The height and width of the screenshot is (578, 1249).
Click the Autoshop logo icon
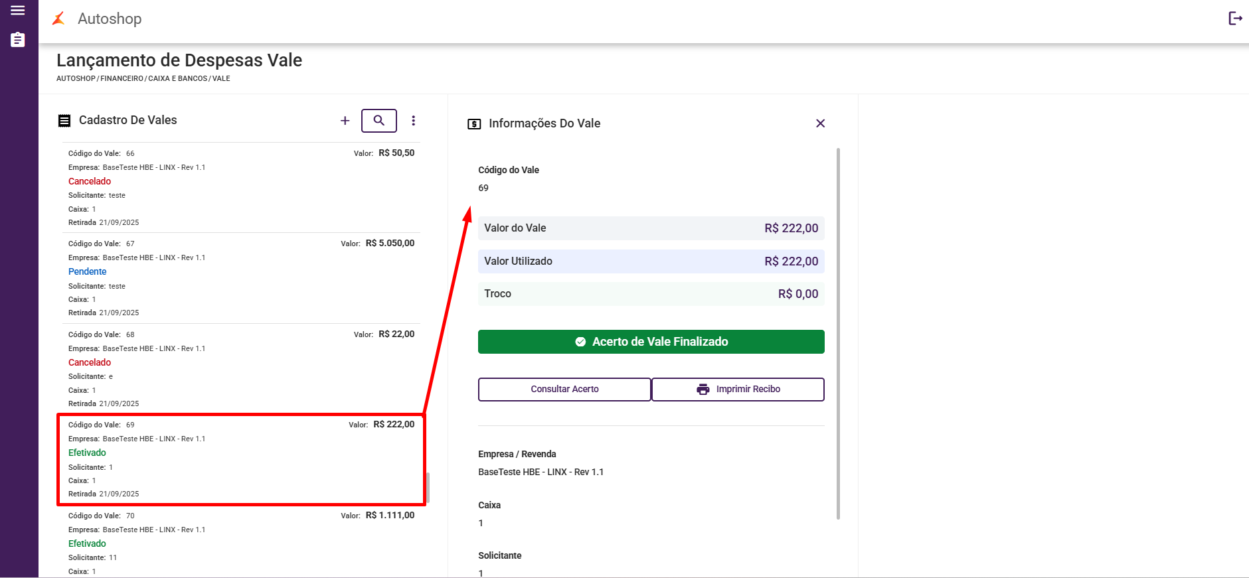[x=58, y=19]
